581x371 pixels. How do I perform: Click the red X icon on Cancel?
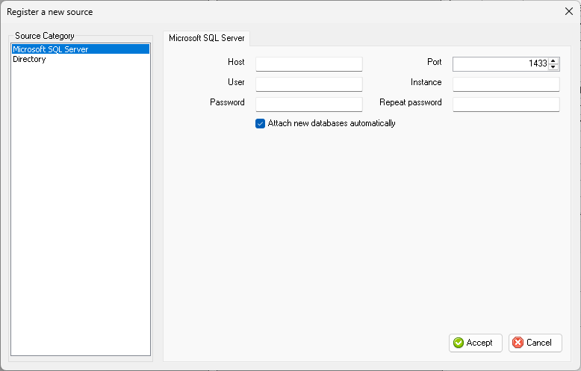(518, 343)
